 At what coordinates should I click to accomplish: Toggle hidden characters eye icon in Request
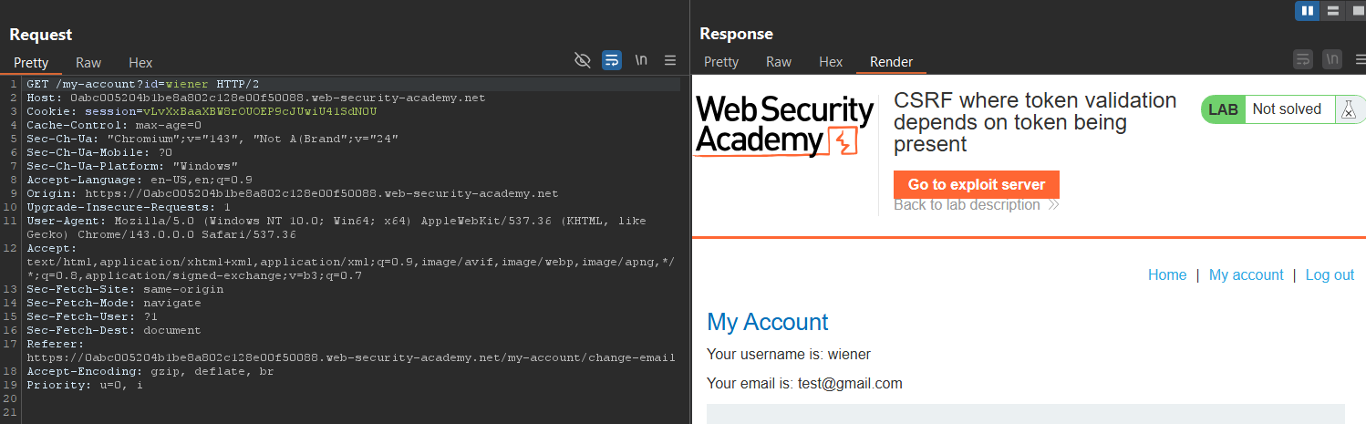point(583,60)
